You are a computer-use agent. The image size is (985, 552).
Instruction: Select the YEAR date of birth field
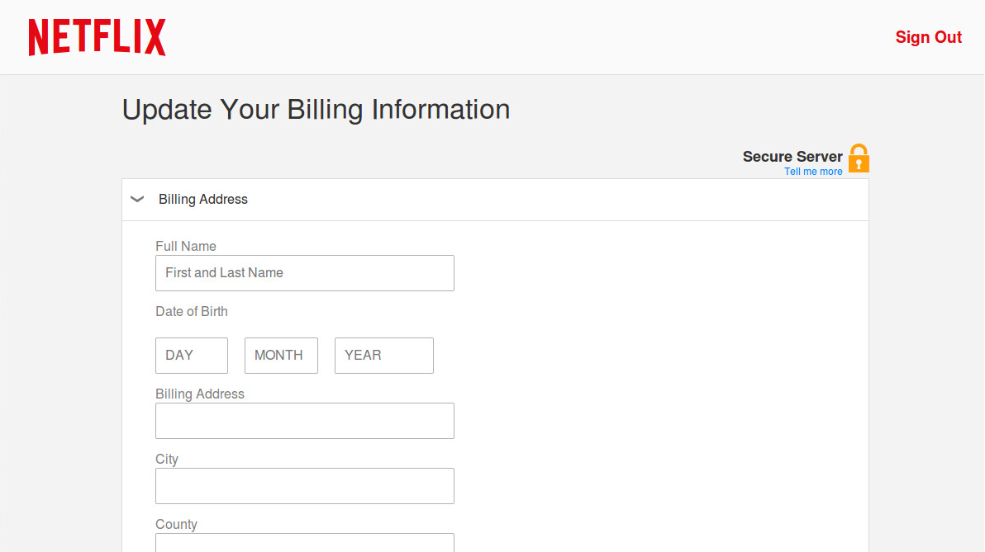pyautogui.click(x=383, y=356)
